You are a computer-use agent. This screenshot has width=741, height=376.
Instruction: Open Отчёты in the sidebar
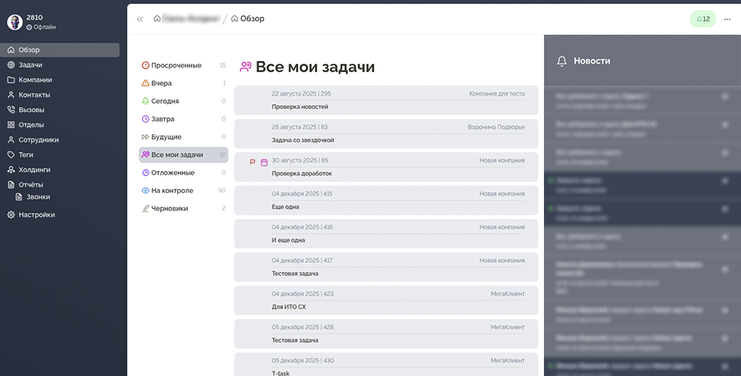(59, 185)
